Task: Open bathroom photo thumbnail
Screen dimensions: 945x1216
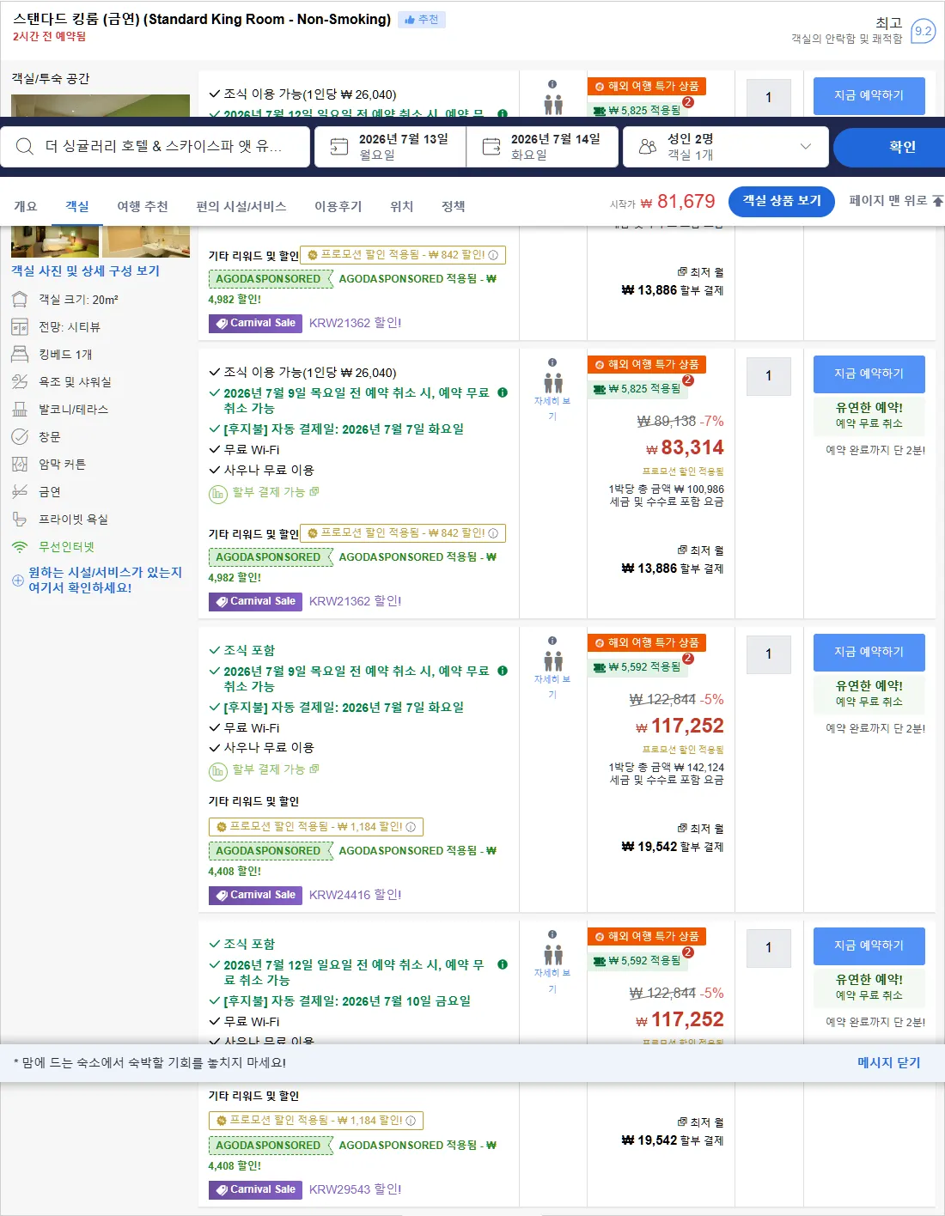Action: pos(146,242)
